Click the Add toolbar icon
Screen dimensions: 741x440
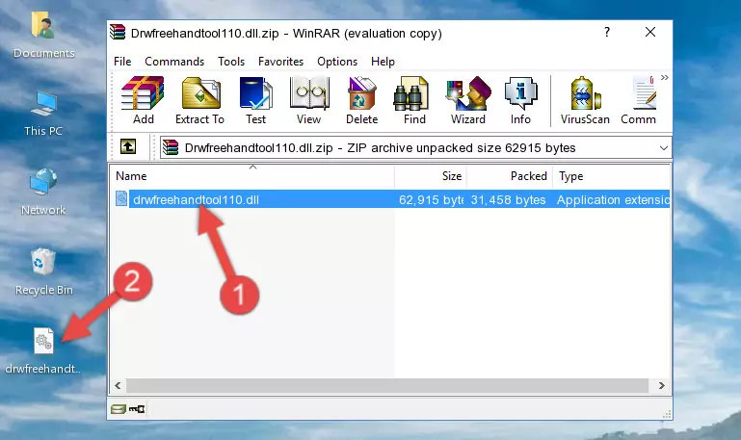point(143,100)
